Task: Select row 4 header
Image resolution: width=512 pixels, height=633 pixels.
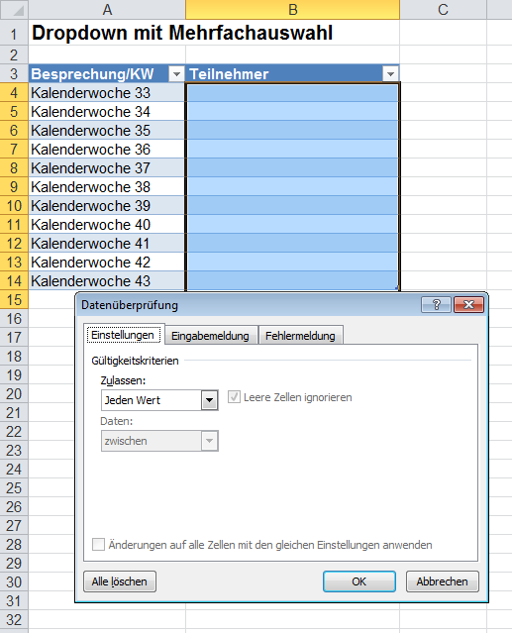Action: 14,93
